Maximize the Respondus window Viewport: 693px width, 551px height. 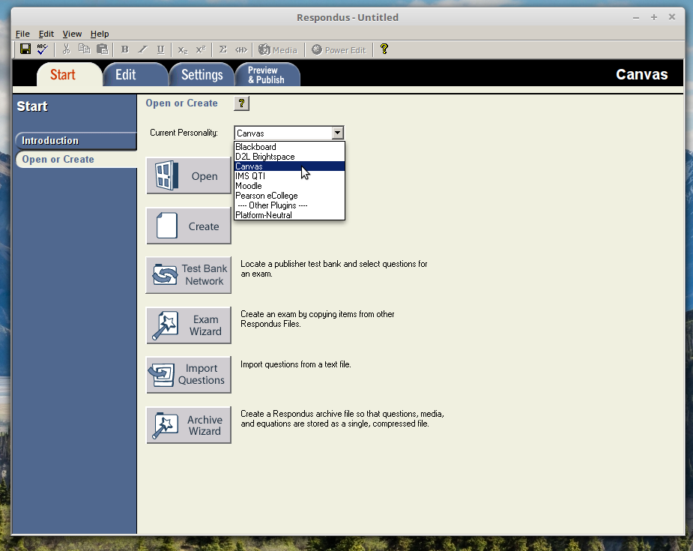click(654, 17)
